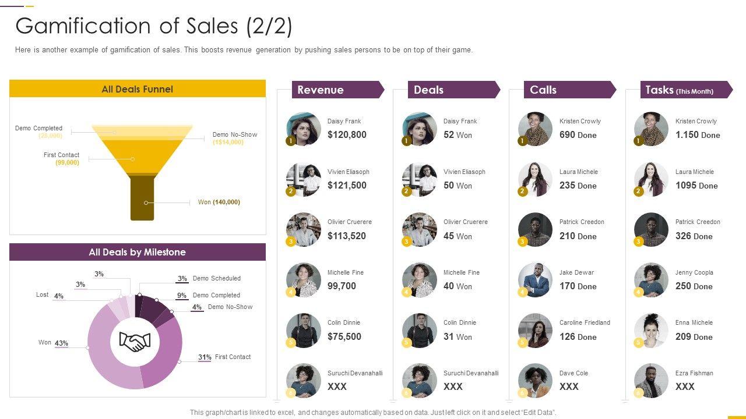Open the Revenue column header
The height and width of the screenshot is (419, 746).
click(337, 90)
